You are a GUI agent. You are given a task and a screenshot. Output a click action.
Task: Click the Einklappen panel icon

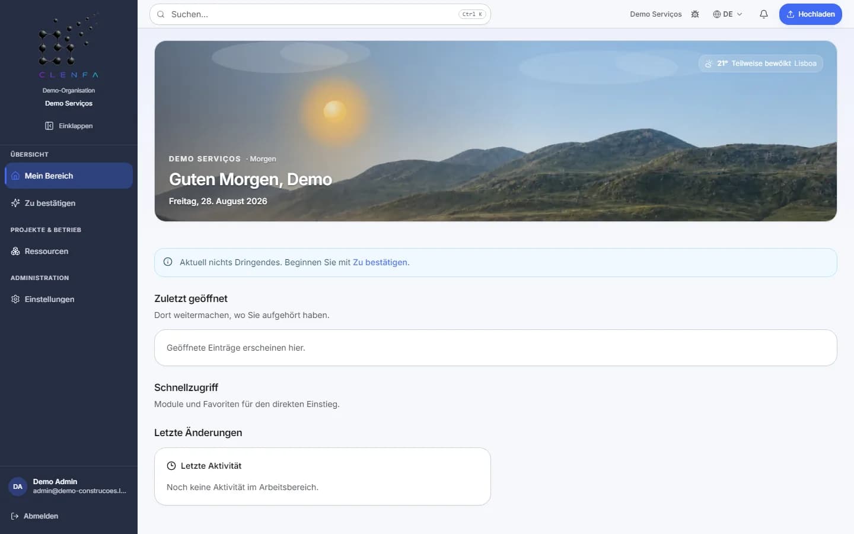pos(49,126)
